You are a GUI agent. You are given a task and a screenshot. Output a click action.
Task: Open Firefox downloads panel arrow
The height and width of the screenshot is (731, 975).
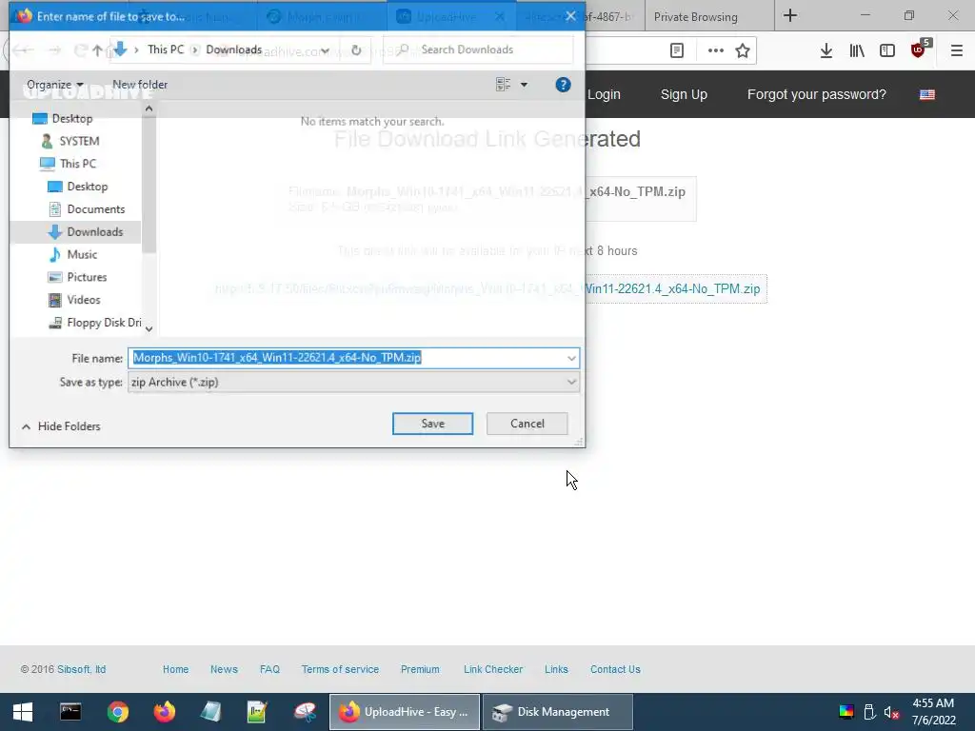click(x=826, y=51)
